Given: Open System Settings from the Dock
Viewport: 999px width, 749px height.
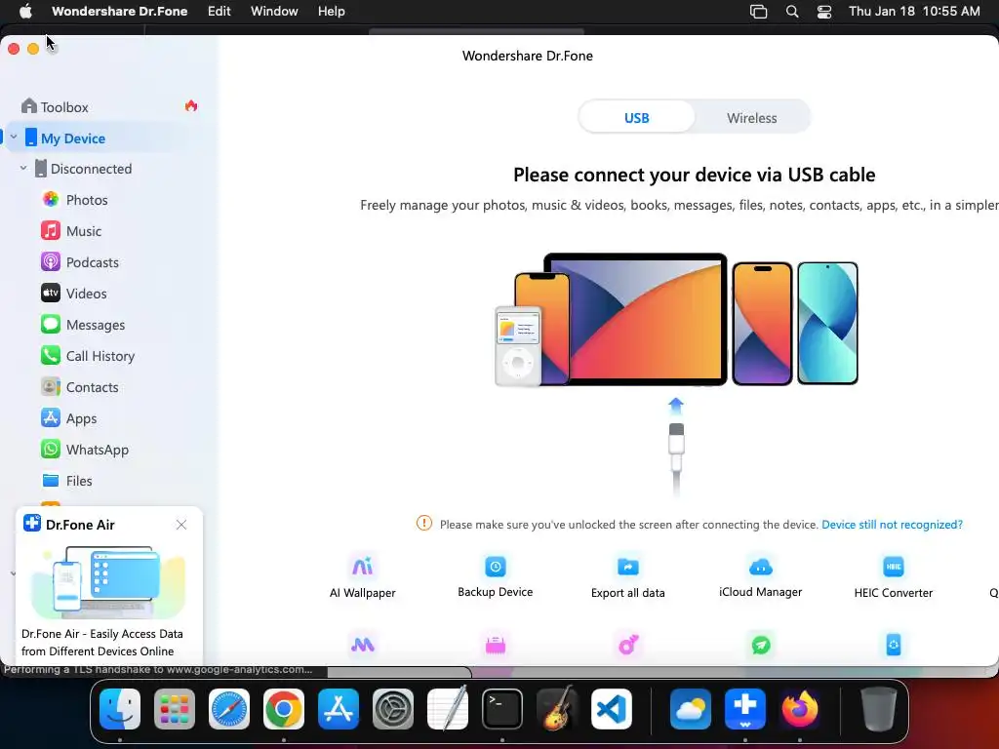Looking at the screenshot, I should (x=392, y=708).
